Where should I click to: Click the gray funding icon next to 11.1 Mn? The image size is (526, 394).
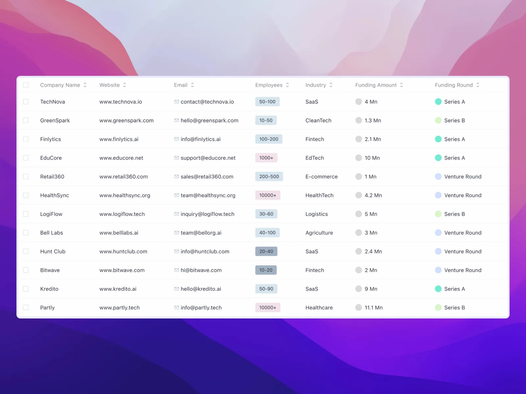359,308
